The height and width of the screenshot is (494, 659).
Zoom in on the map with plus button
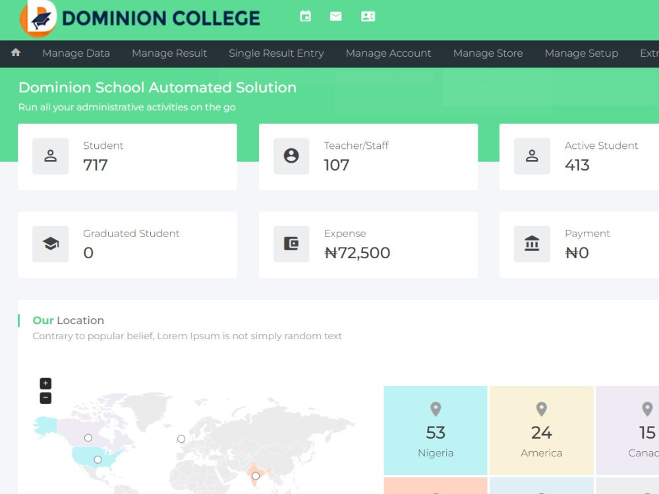click(45, 383)
